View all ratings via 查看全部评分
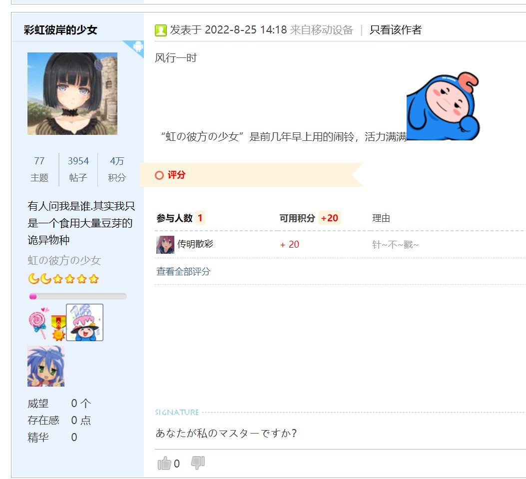The width and height of the screenshot is (526, 479). (183, 271)
